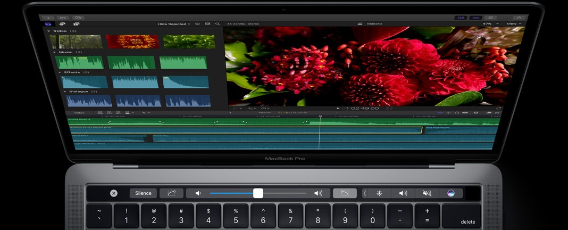This screenshot has height=230, width=568.
Task: Expand the Touch Bar Control Strip chevron
Action: pos(365,193)
